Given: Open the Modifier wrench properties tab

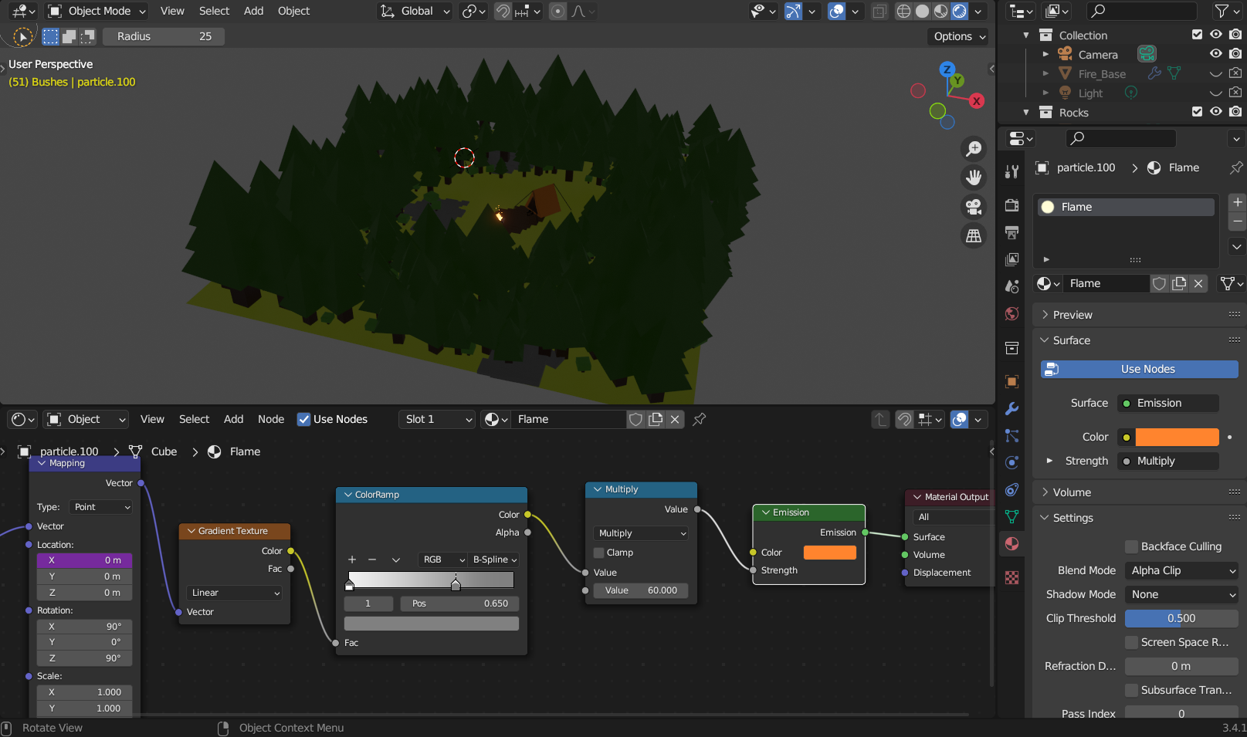Looking at the screenshot, I should (1011, 409).
